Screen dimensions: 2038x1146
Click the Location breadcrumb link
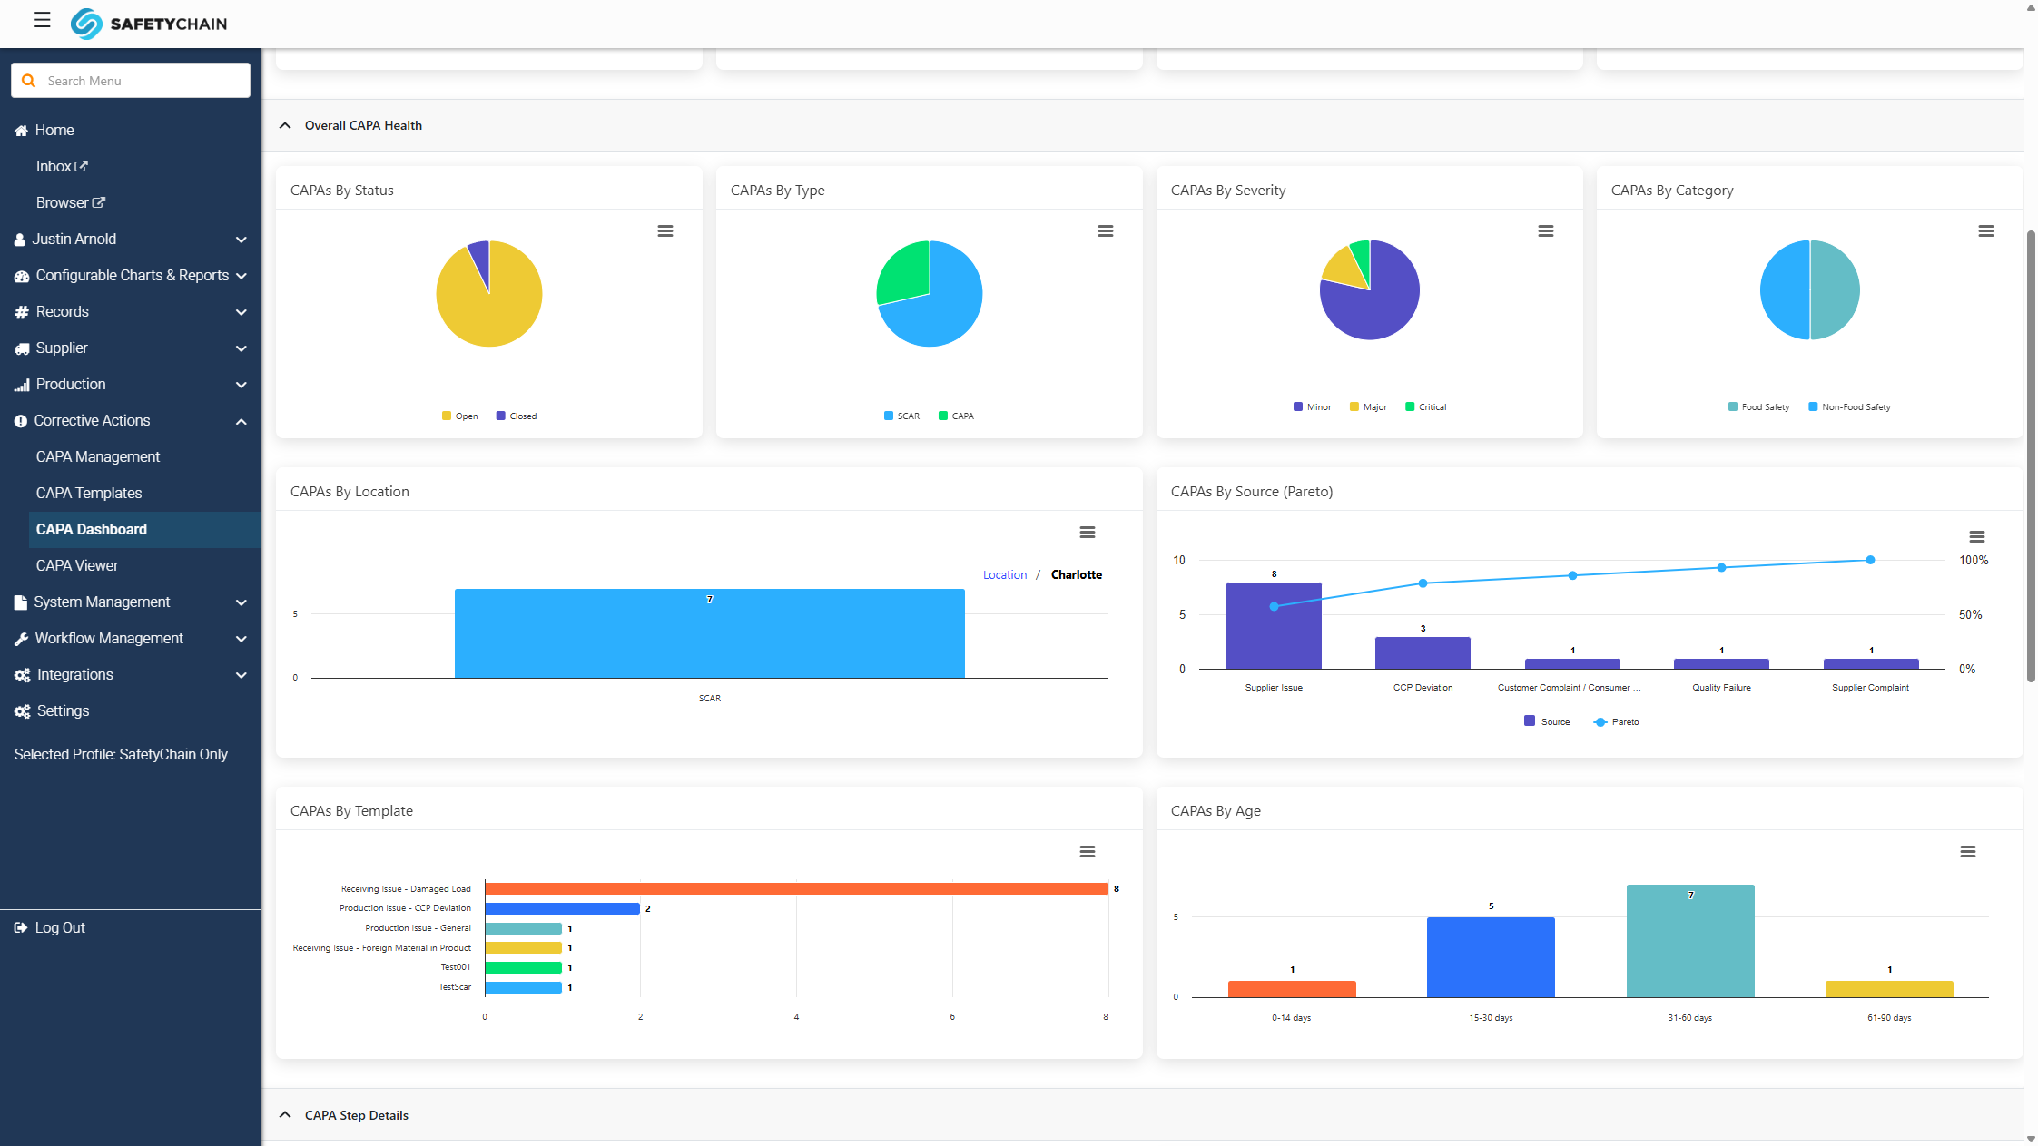click(x=1005, y=575)
